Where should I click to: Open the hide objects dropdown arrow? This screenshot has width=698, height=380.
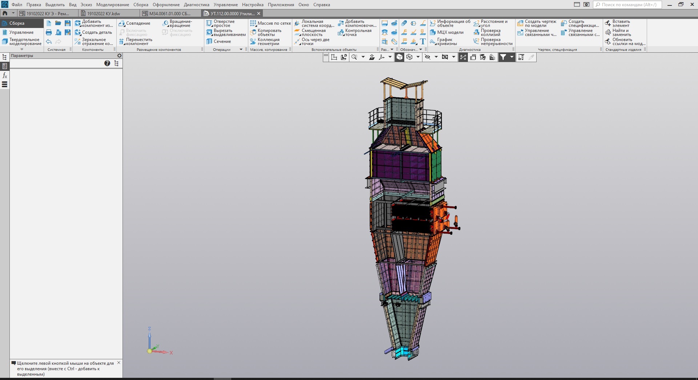pos(436,57)
